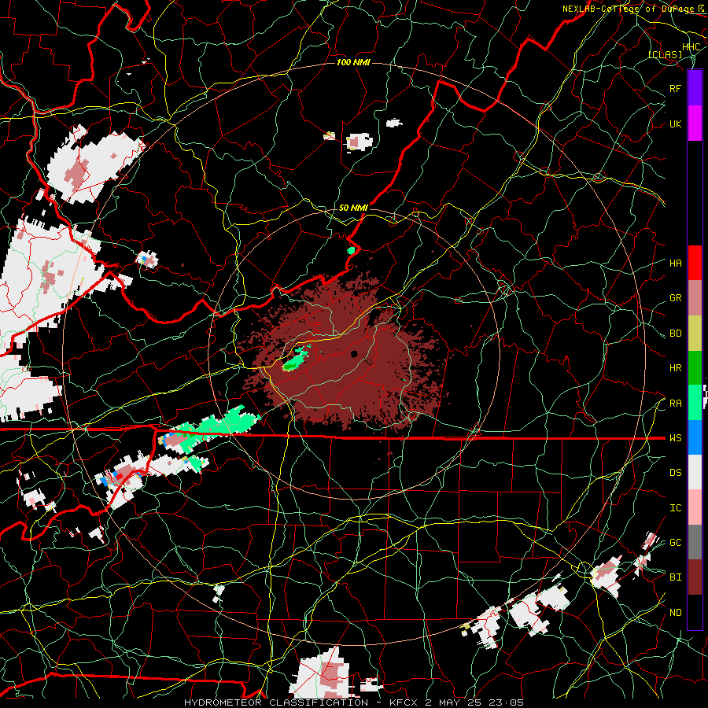The image size is (708, 708).
Task: Click the HA legend label
Action: tap(675, 264)
